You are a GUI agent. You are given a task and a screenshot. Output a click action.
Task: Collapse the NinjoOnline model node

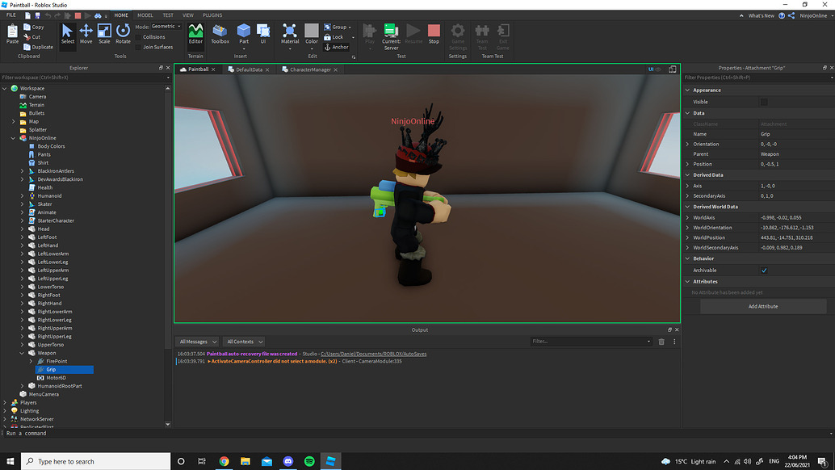coord(13,138)
